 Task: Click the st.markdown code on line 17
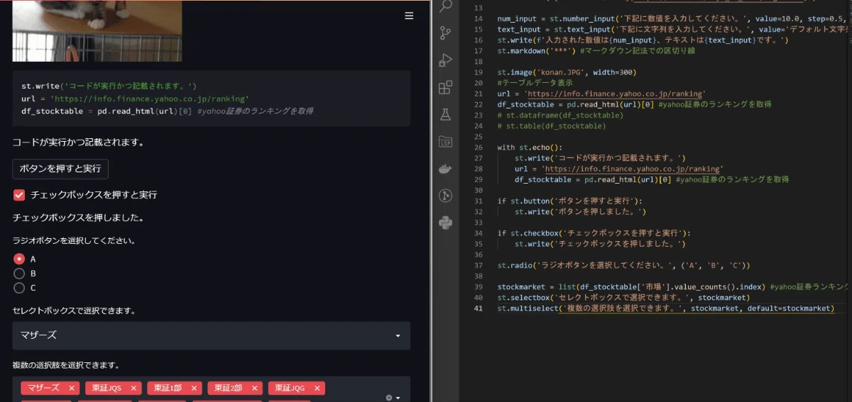(x=596, y=51)
